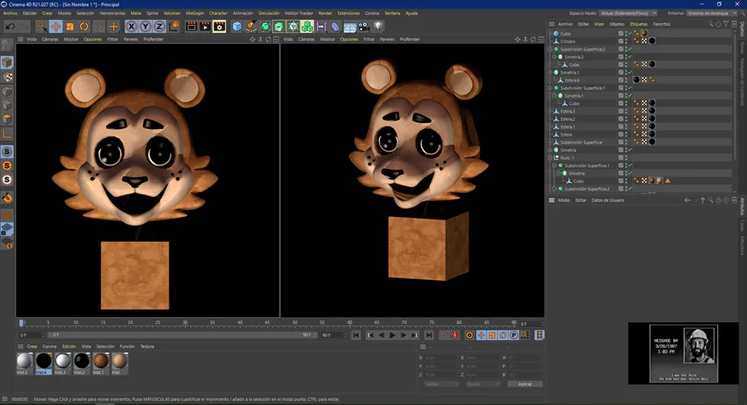Toggle the Z axis lock button
Image resolution: width=747 pixels, height=405 pixels.
pyautogui.click(x=159, y=27)
